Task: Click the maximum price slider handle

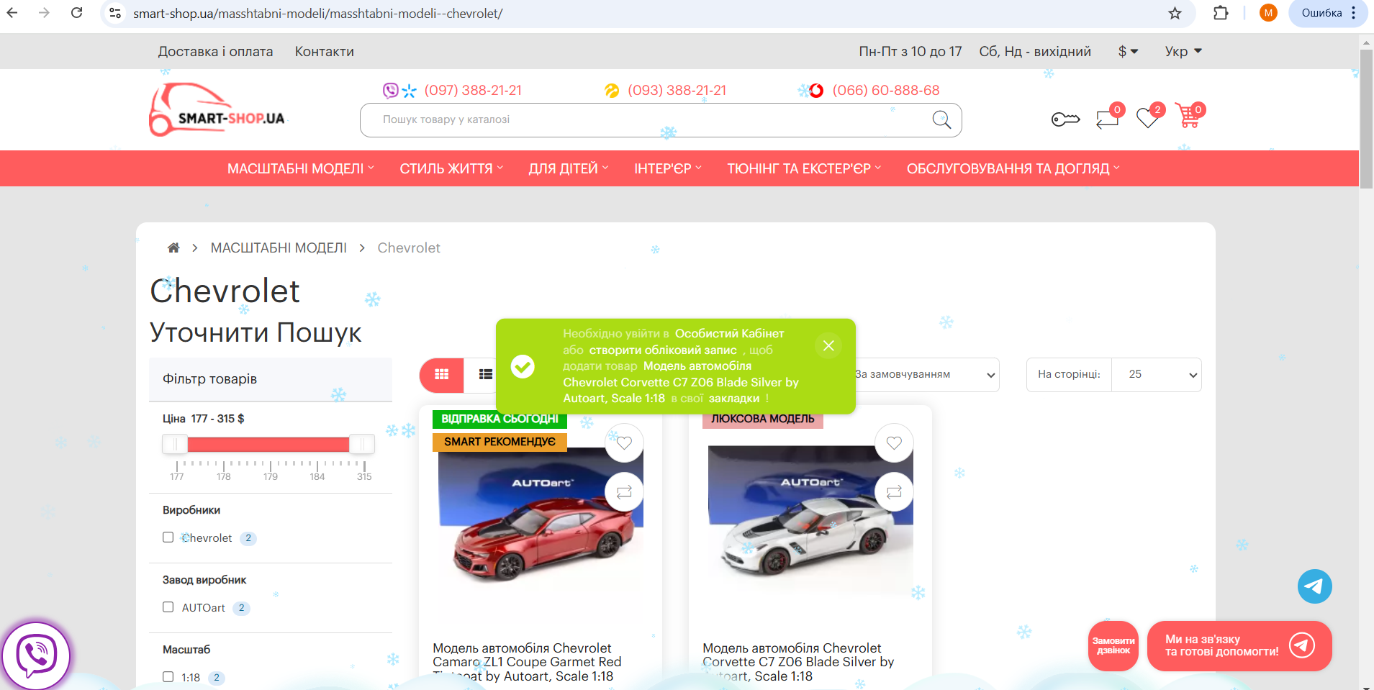Action: coord(361,444)
